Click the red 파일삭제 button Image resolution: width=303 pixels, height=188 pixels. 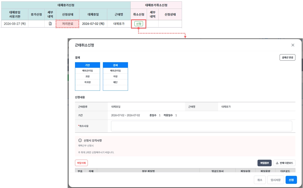coord(81,163)
